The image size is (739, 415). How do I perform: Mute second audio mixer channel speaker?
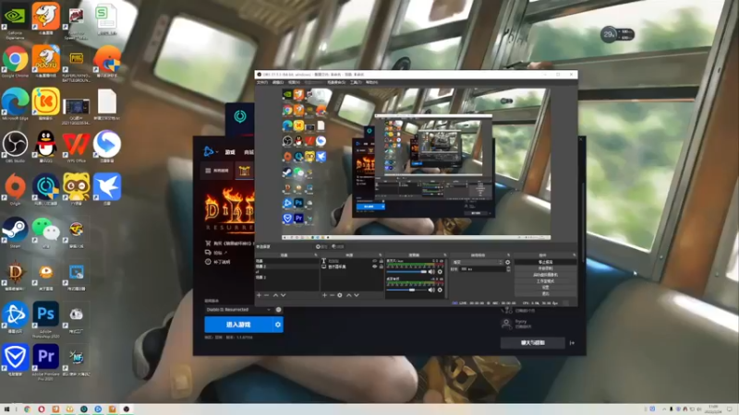(x=431, y=290)
